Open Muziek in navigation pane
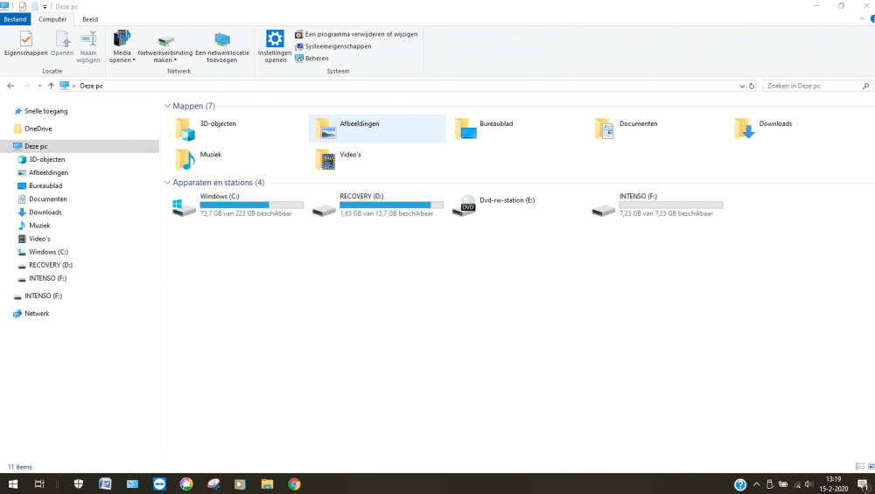The image size is (875, 494). click(x=39, y=226)
